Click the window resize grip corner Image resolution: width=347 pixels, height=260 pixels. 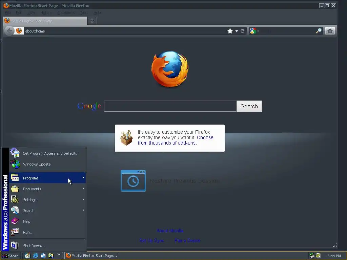tap(335, 245)
